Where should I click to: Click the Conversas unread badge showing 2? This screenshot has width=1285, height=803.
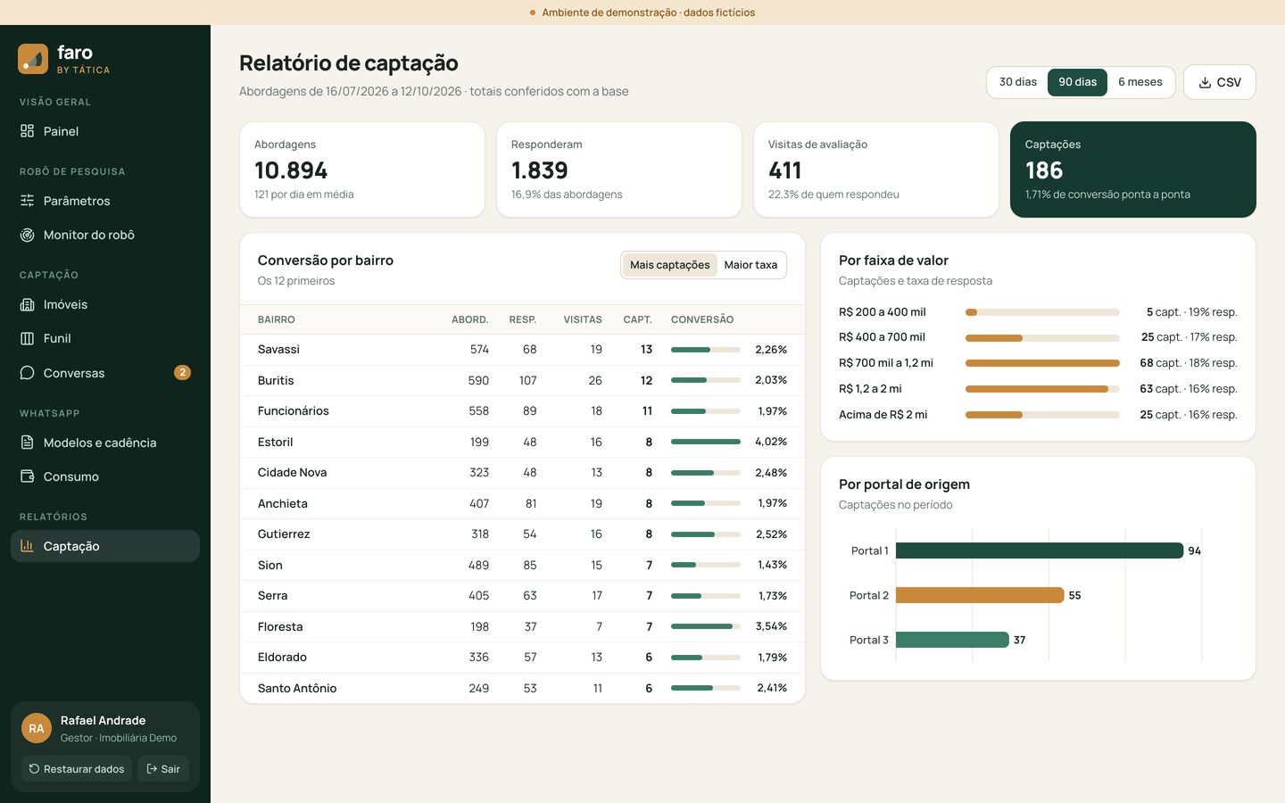[182, 373]
